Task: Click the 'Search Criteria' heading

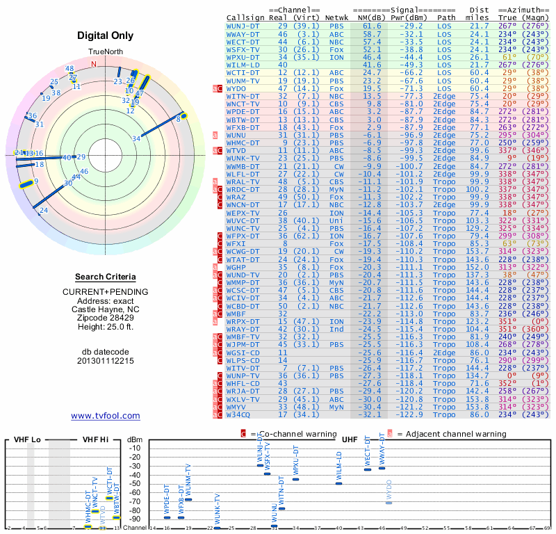Action: tap(106, 277)
